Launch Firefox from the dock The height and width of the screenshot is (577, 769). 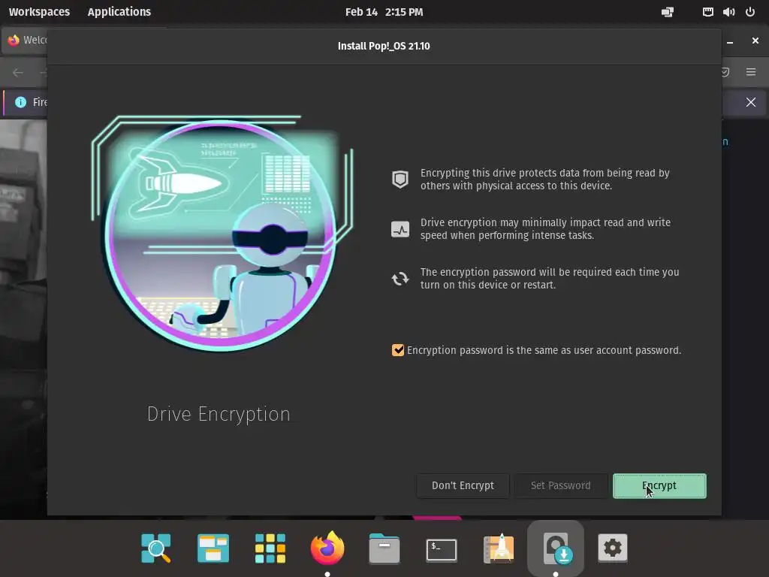point(327,548)
